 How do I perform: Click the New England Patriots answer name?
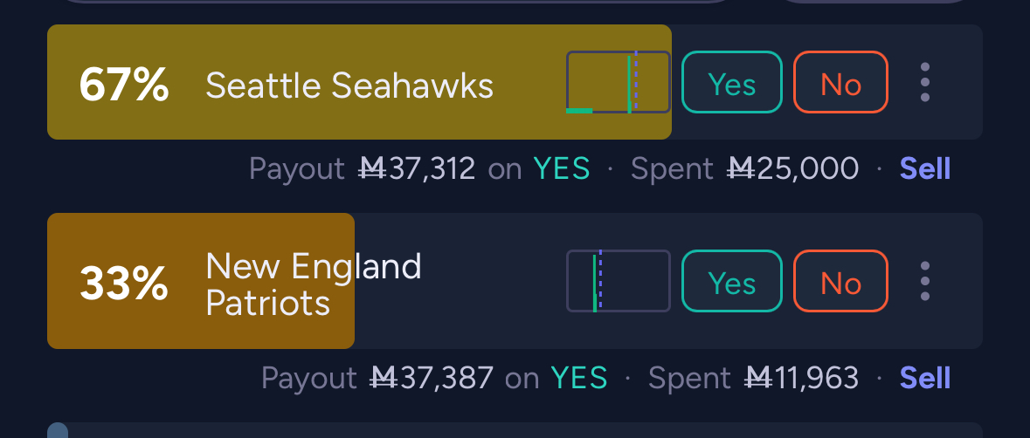(313, 284)
